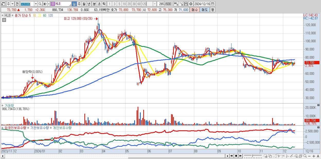
Task: Open the calendar date picker icon
Action: [x=213, y=4]
